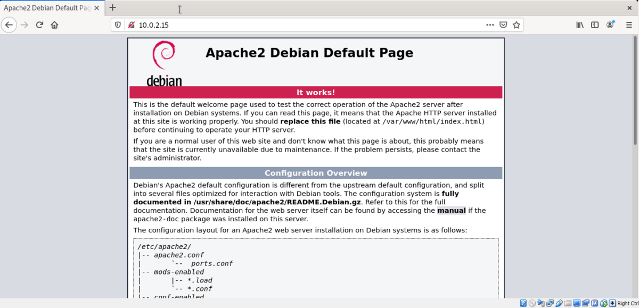Go back to the previous page
639x308 pixels.
(9, 25)
